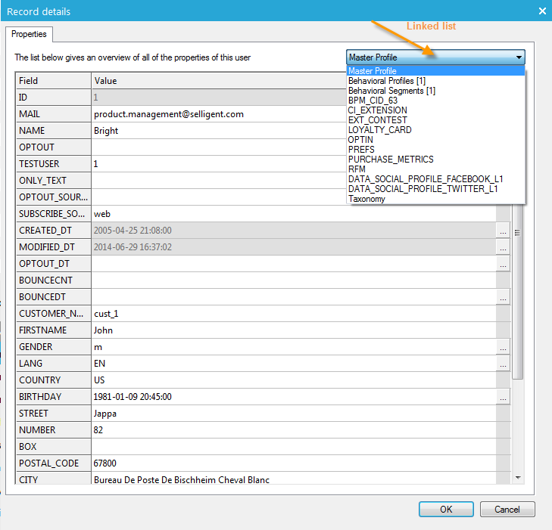Select DATA_SOCIAL_PROFILE_FACEBOOK_L1 option
The height and width of the screenshot is (530, 552).
coord(426,179)
